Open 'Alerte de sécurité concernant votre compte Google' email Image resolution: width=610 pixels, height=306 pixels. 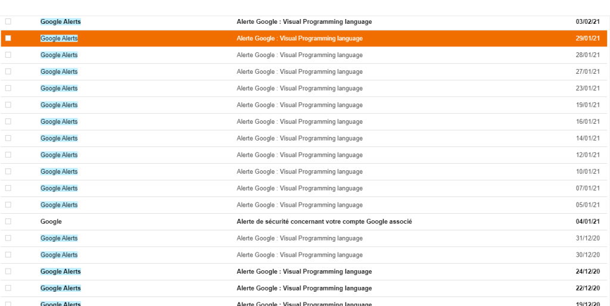[x=324, y=221]
